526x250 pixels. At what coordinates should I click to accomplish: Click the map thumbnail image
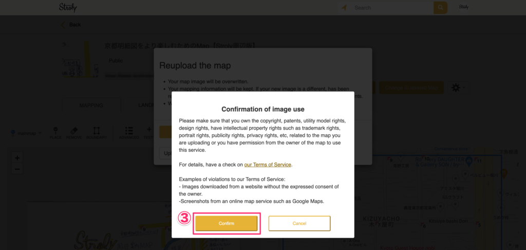coord(76,60)
